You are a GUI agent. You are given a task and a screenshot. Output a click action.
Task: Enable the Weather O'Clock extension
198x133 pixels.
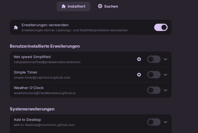[154, 90]
